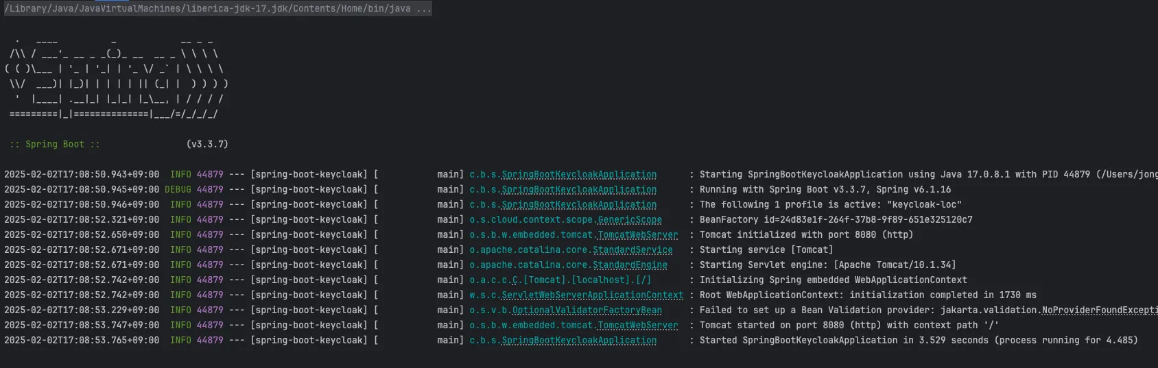The height and width of the screenshot is (368, 1158).
Task: Open SpringBootKeycloakApplication link in the 'Starting SpringBootKeycloakApplication using Java' row
Action: [x=579, y=175]
